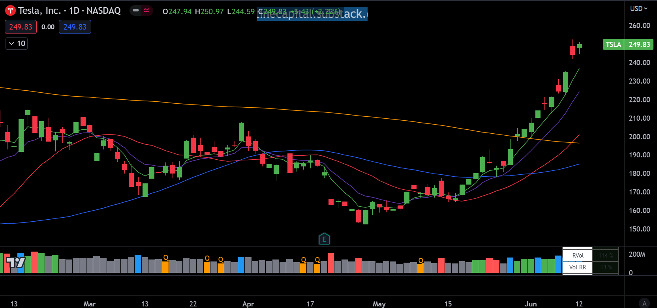Screen dimensions: 657x308
Task: Click the 150.00 price axis label
Action: point(639,229)
